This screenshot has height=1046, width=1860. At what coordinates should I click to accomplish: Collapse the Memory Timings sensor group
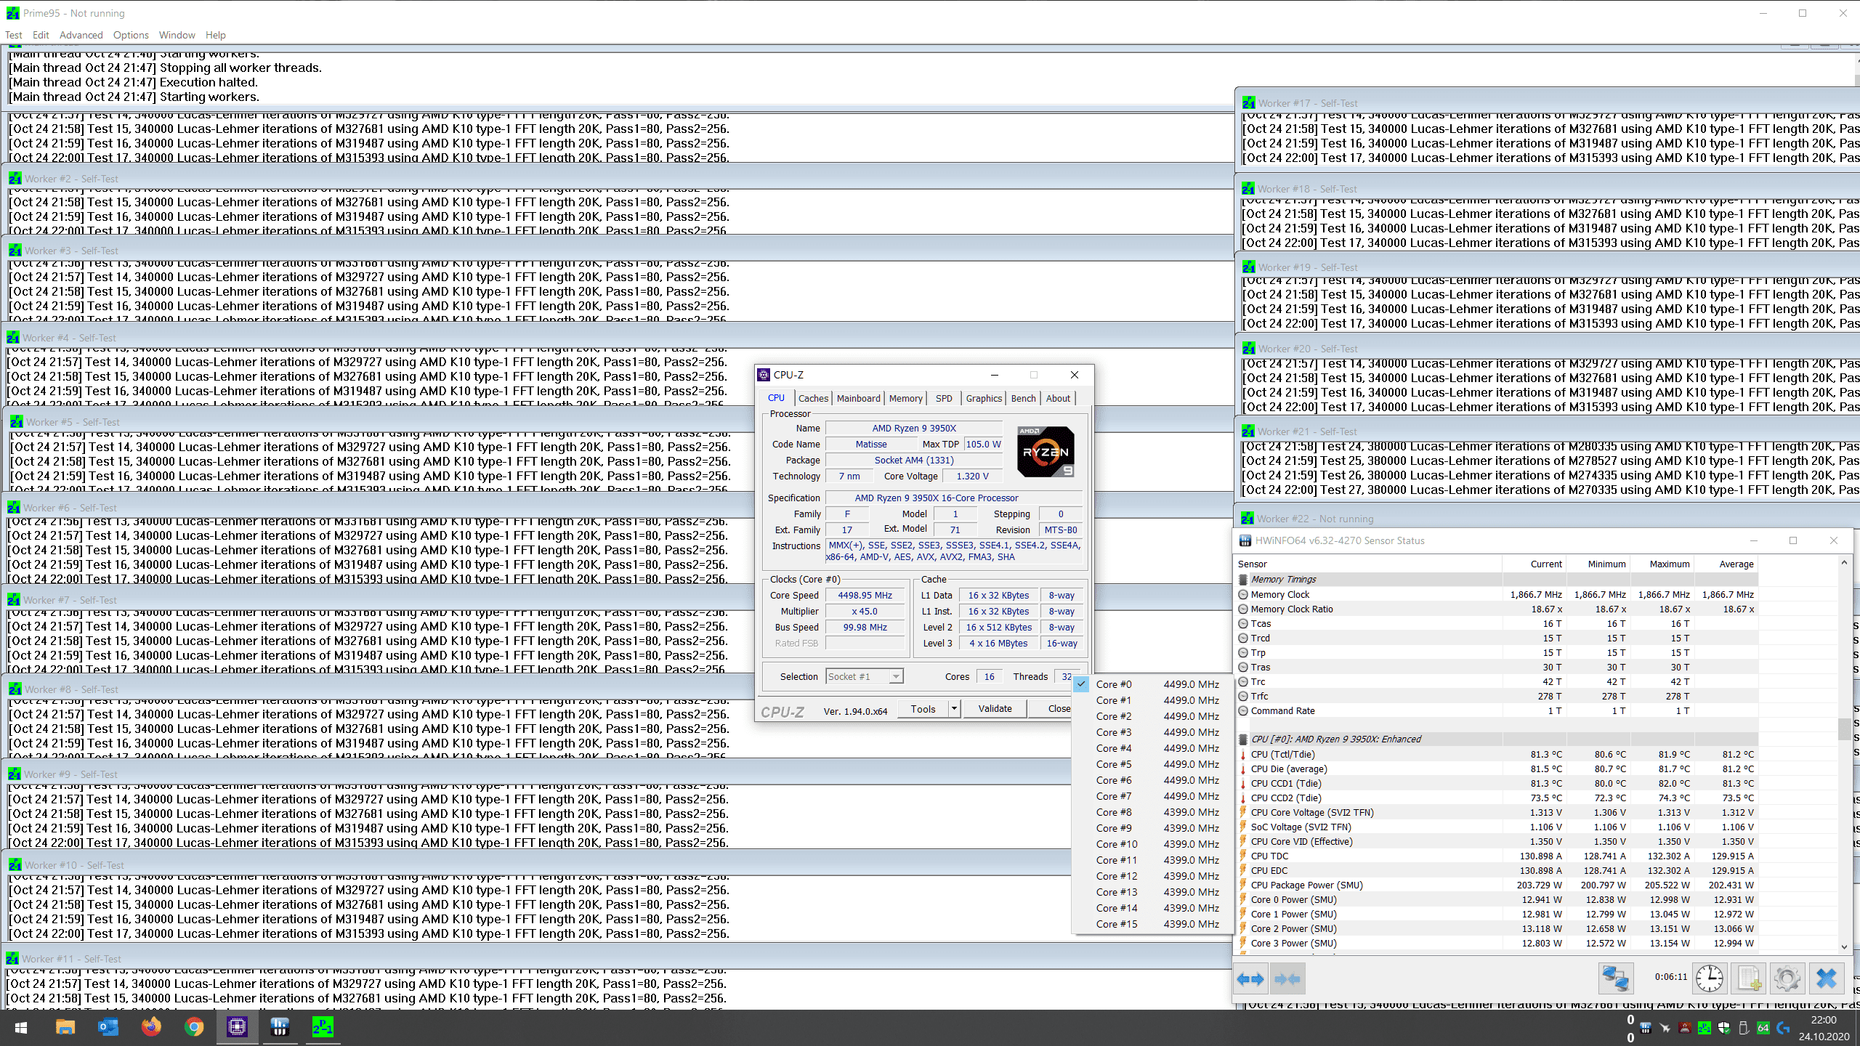pos(1243,580)
